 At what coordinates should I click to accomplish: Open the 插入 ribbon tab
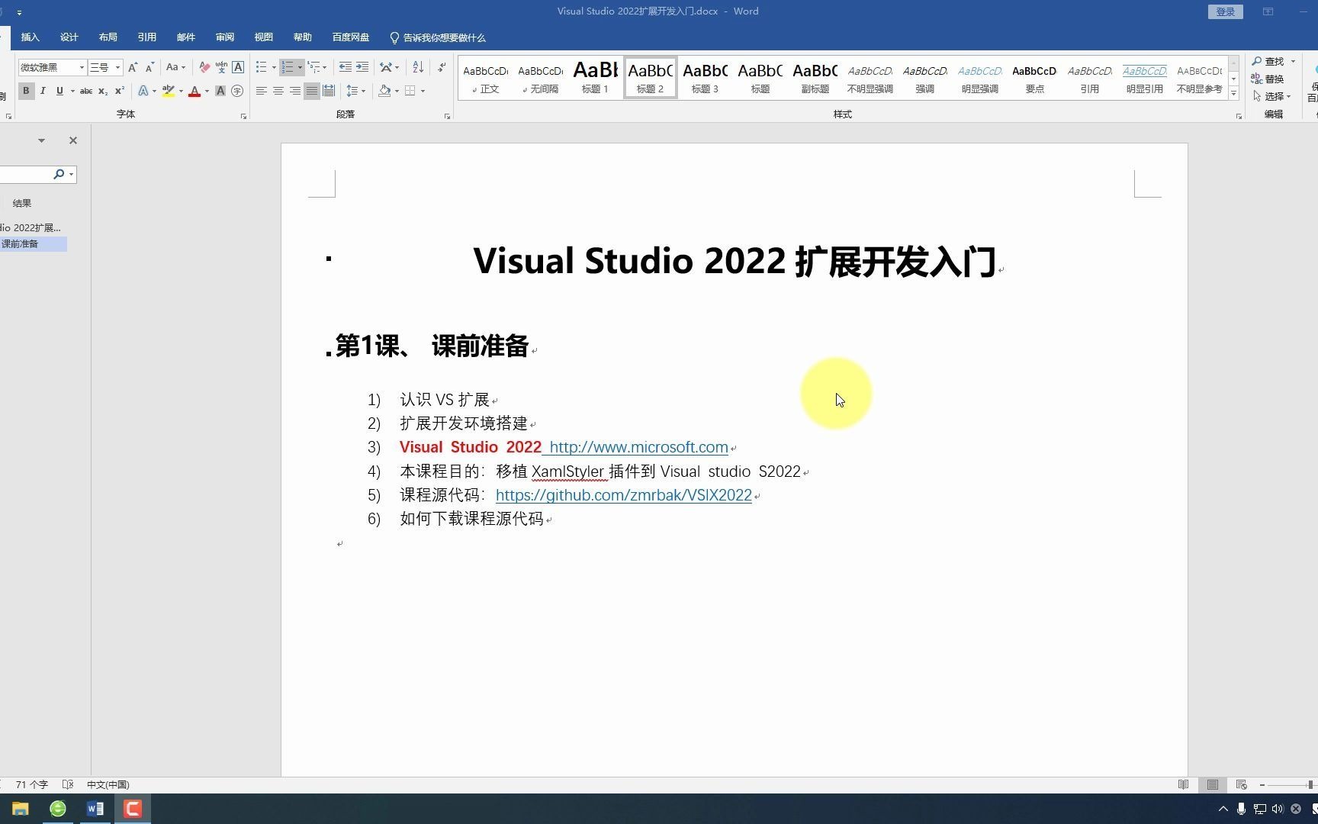[31, 37]
